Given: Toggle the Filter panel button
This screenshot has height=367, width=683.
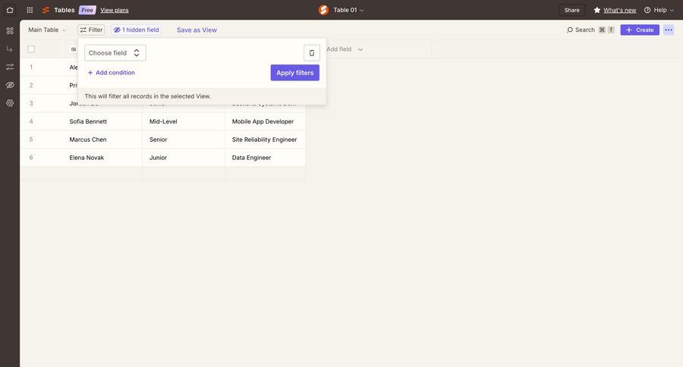Looking at the screenshot, I should click(x=91, y=30).
